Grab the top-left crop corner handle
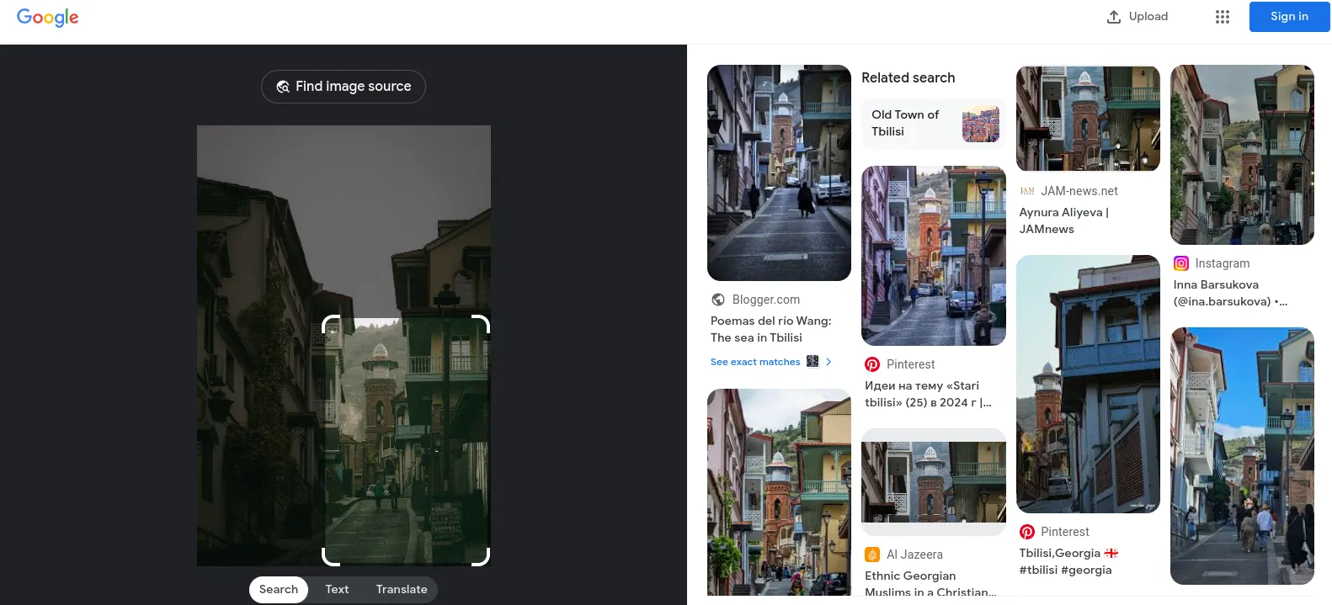 (331, 324)
